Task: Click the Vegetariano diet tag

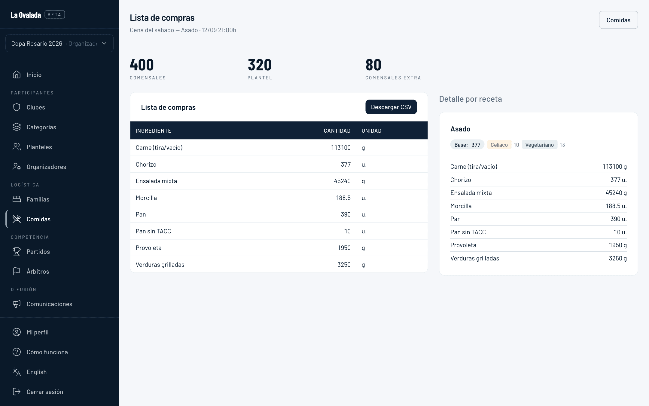Action: [x=539, y=145]
